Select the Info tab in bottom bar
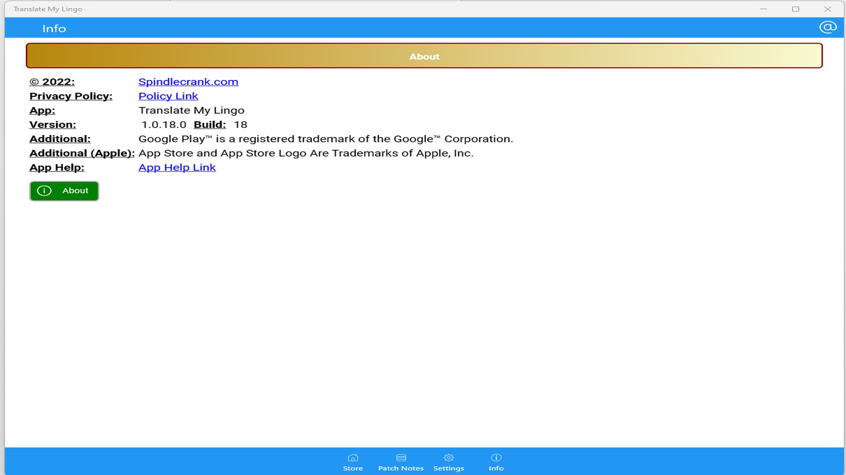The image size is (846, 475). click(x=496, y=462)
